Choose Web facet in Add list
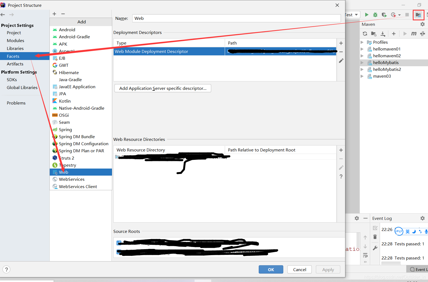Screen dimensions: 428x282 (x=81, y=172)
